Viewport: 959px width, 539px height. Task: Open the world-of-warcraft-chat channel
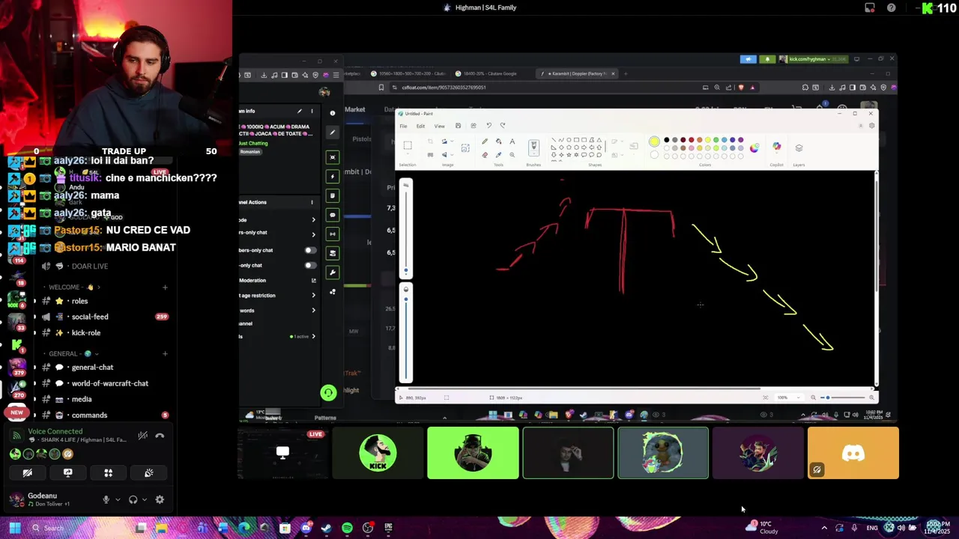coord(109,383)
